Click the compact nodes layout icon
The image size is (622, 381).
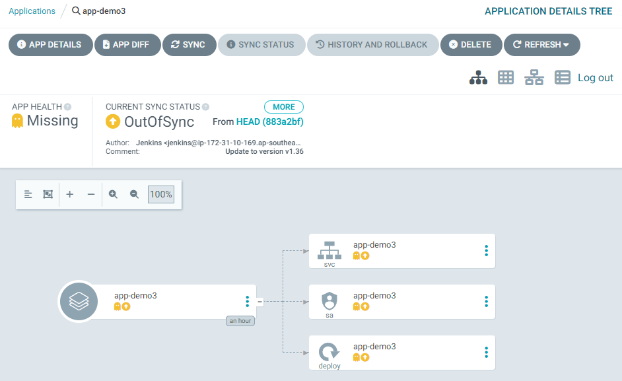point(28,194)
